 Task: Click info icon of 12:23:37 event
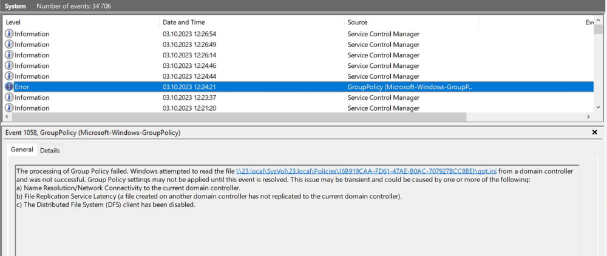[x=9, y=97]
